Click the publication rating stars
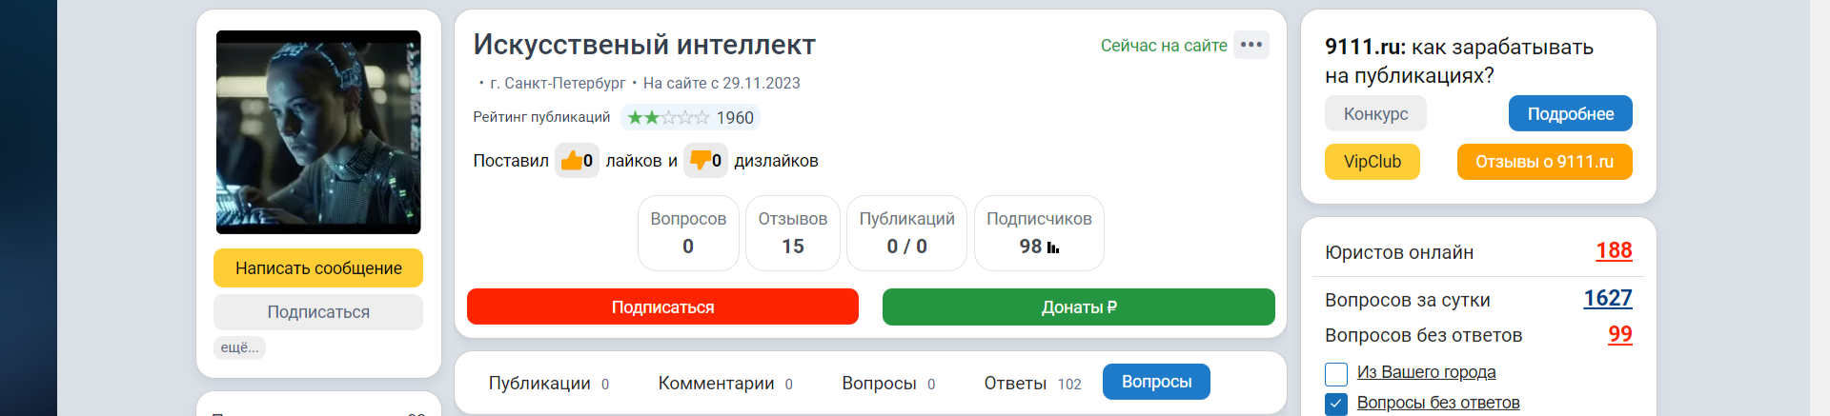 pos(667,117)
